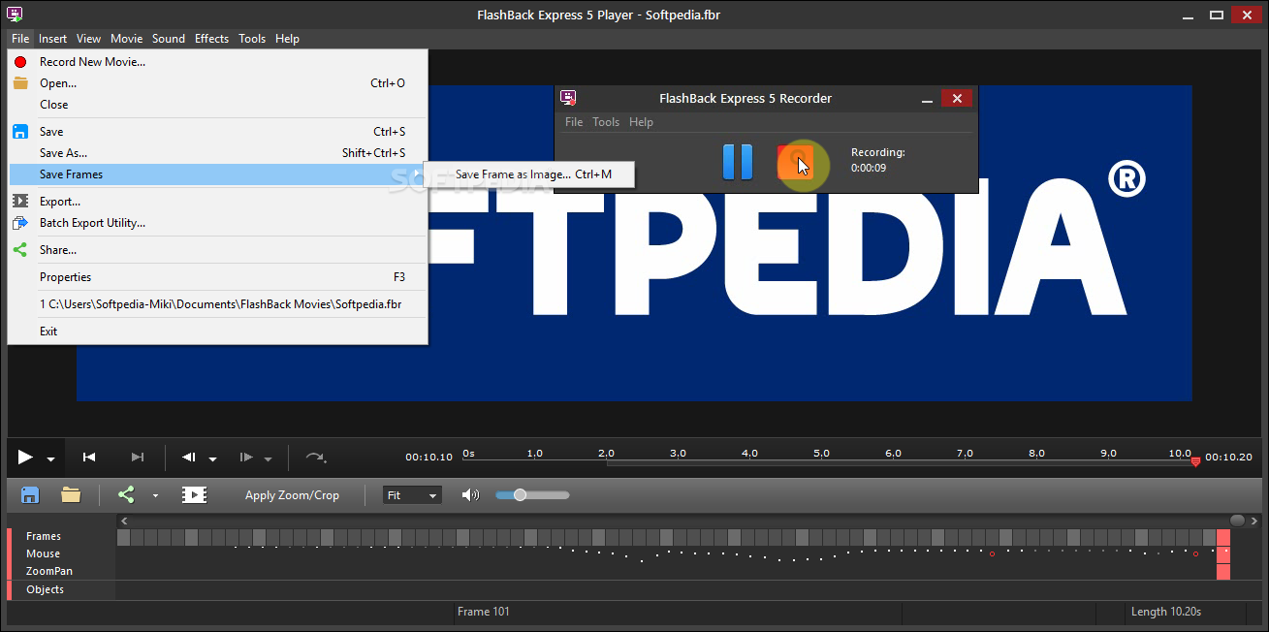The width and height of the screenshot is (1269, 632).
Task: Click the red playhead marker on the timeline ruler
Action: coord(1195,461)
